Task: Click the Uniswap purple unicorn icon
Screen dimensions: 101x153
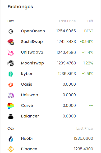Action: (x=11, y=95)
